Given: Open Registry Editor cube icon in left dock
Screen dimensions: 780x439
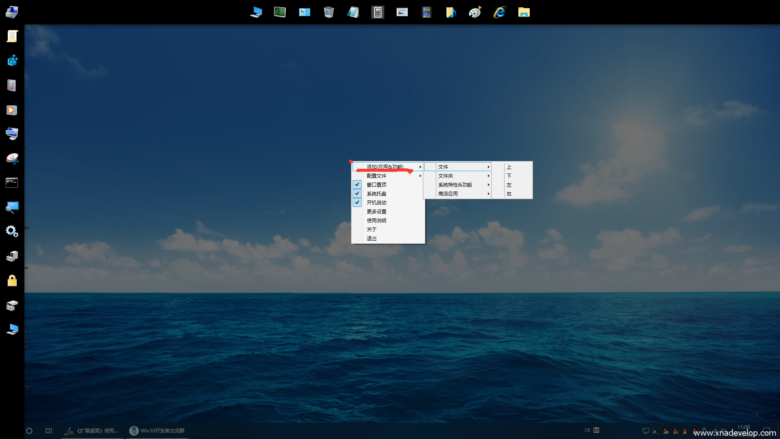Looking at the screenshot, I should click(12, 61).
